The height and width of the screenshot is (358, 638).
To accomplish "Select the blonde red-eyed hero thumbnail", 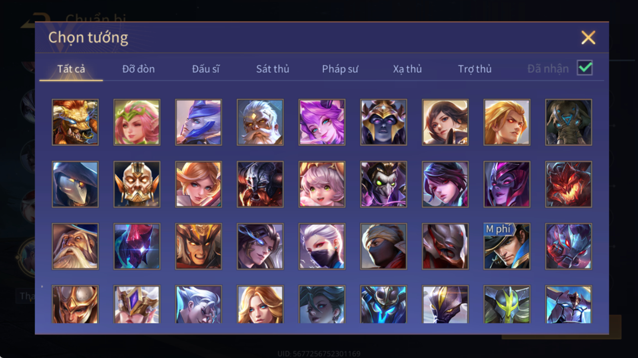I will 507,122.
